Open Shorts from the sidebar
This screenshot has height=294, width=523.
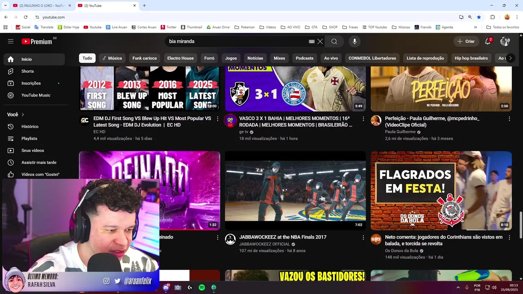pos(34,71)
